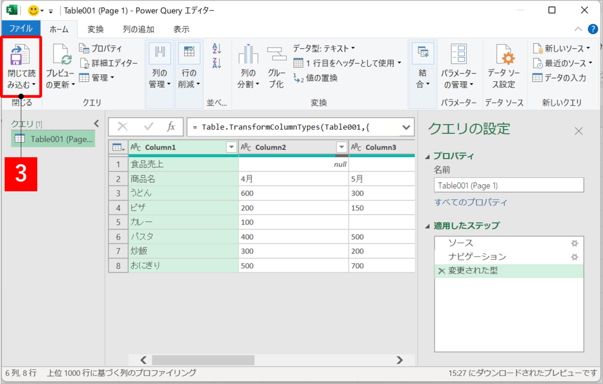Select cell うどん

click(x=183, y=193)
